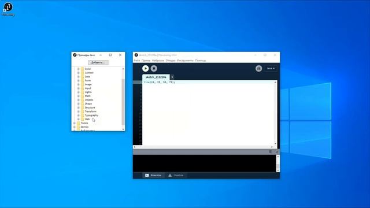Click the Topics folder icon
The width and height of the screenshot is (370, 208).
79,123
